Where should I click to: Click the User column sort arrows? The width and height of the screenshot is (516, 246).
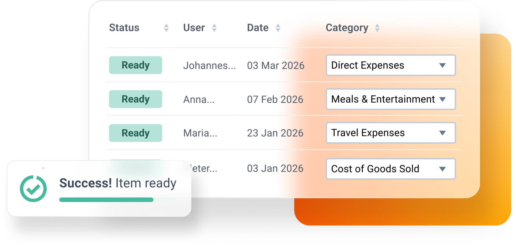pos(214,28)
